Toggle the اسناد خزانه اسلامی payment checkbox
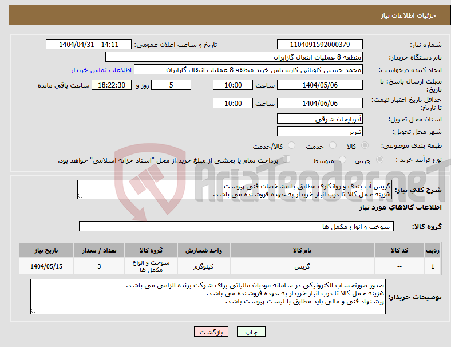The height and width of the screenshot is (347, 451). click(287, 159)
